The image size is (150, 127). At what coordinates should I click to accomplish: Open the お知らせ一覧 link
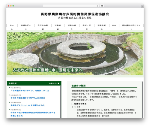(x=54, y=83)
